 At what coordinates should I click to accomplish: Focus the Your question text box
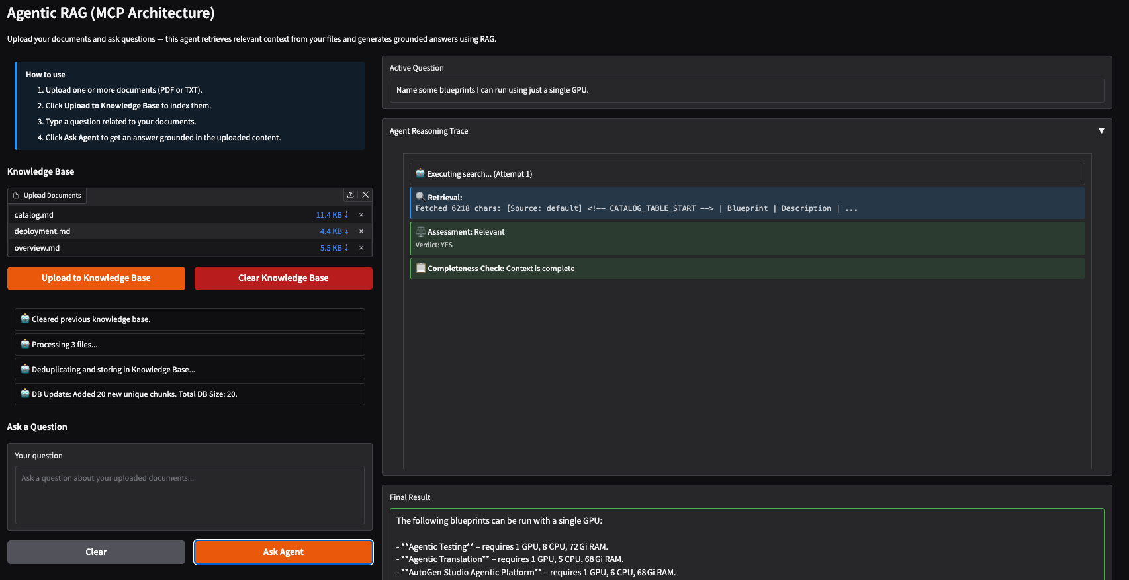190,495
